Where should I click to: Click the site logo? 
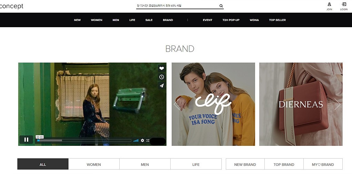11,6
